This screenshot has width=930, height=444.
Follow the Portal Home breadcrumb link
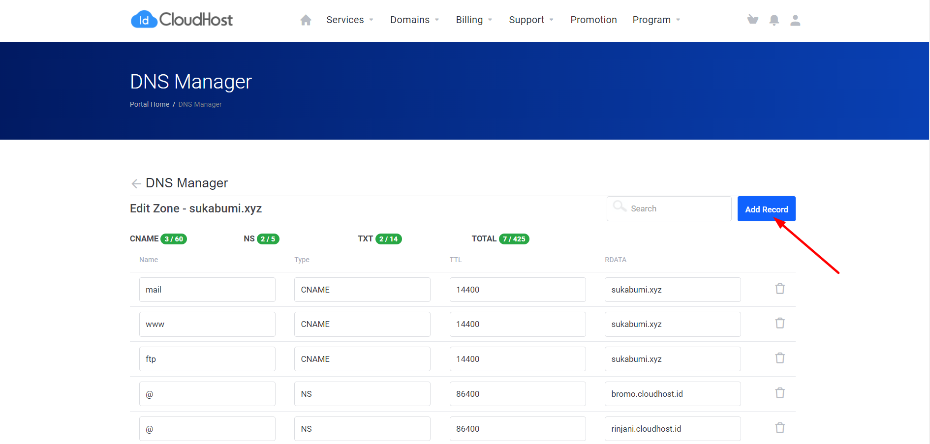pos(150,104)
